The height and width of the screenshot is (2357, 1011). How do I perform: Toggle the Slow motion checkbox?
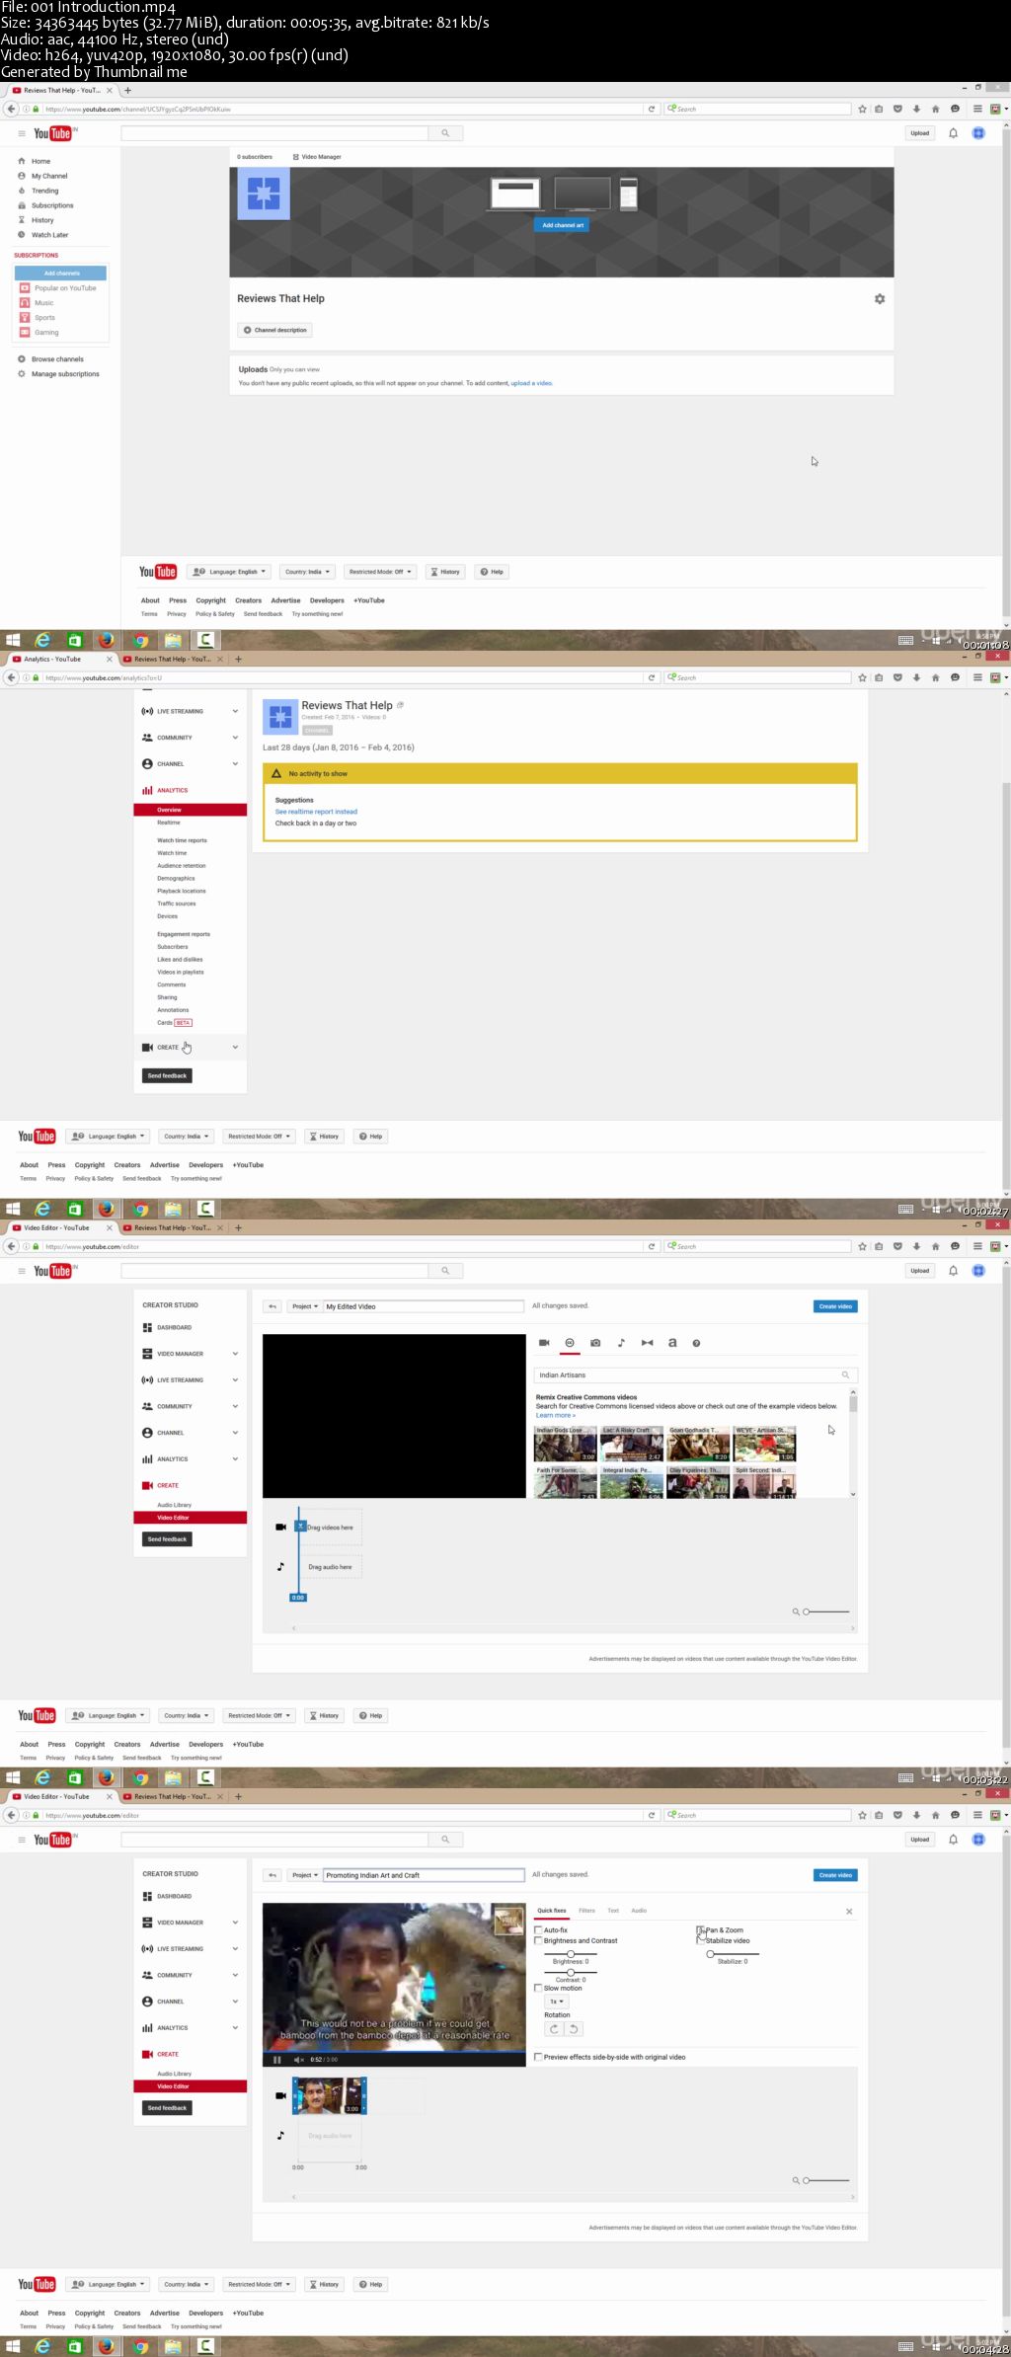click(x=538, y=1988)
